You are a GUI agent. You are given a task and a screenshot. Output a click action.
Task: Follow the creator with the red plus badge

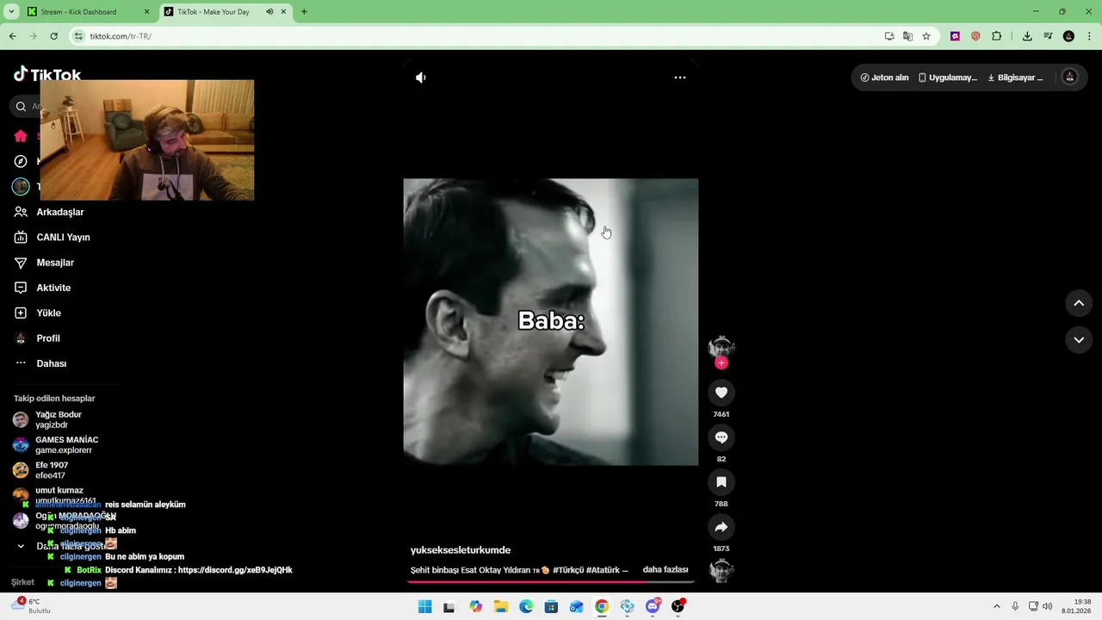coord(721,363)
